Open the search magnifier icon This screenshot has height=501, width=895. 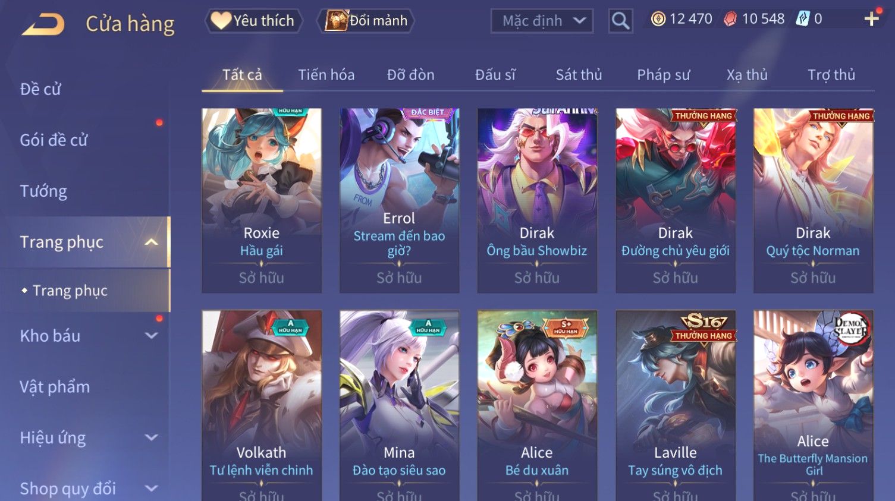click(x=620, y=21)
